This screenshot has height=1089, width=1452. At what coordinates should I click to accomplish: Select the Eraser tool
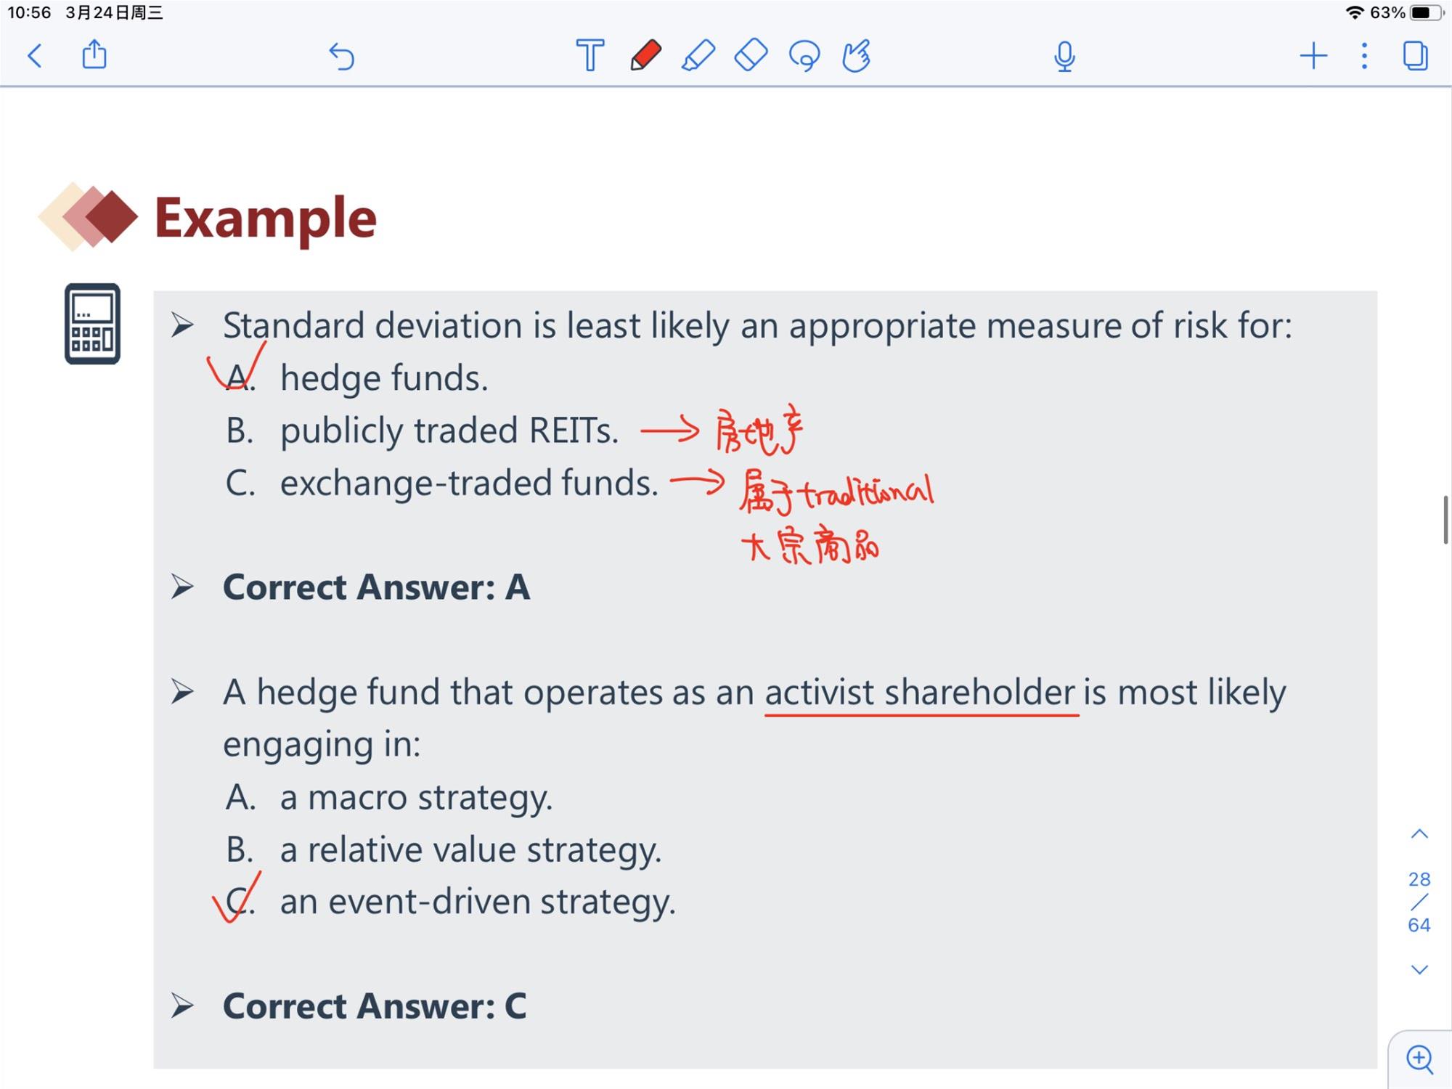coord(751,55)
